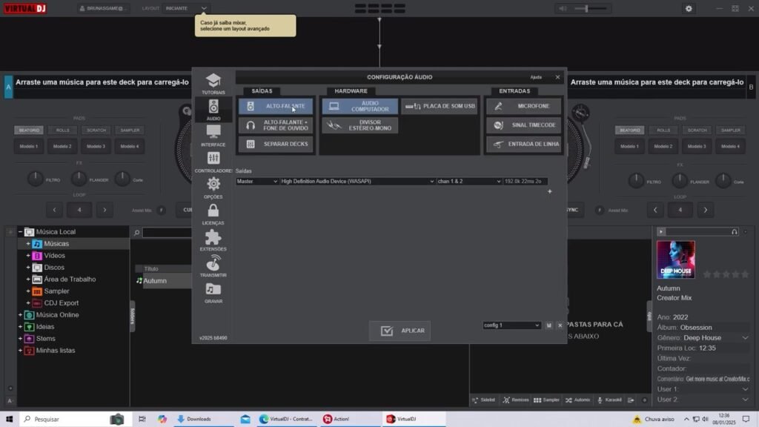Decrease loop length on left deck
Image resolution: width=759 pixels, height=427 pixels.
click(x=54, y=210)
